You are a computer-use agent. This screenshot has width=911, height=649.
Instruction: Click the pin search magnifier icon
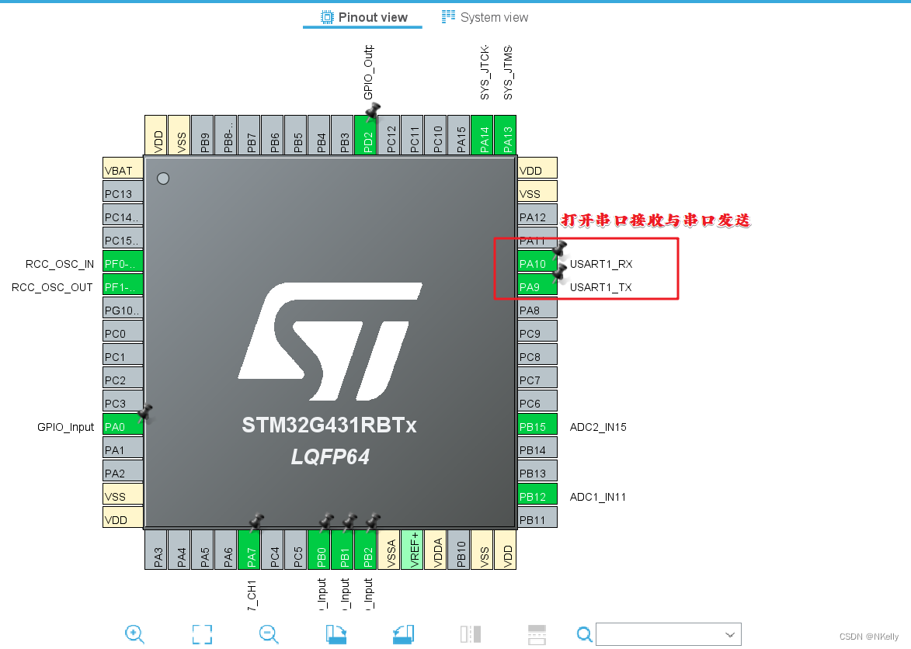click(x=585, y=634)
